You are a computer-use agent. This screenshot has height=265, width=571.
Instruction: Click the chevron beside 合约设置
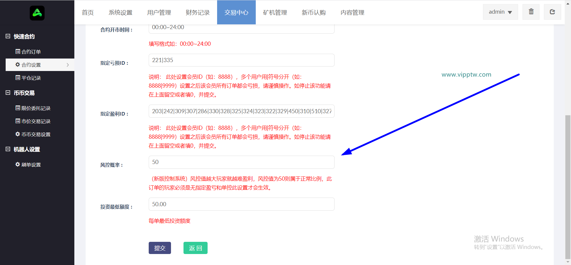tap(68, 65)
